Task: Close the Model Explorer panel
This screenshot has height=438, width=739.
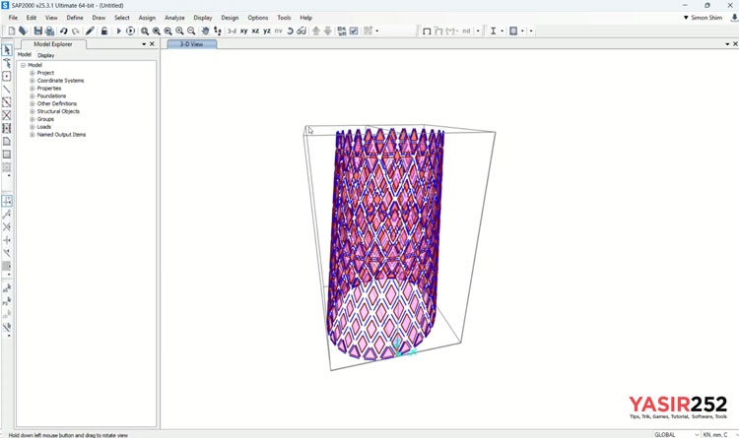Action: pyautogui.click(x=152, y=43)
